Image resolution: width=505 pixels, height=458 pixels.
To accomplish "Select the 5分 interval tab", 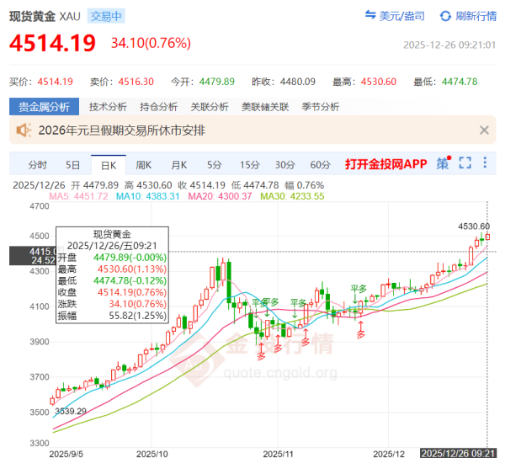I will pyautogui.click(x=215, y=165).
